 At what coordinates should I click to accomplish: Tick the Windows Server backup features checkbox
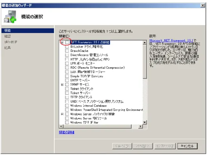[x=67, y=114]
